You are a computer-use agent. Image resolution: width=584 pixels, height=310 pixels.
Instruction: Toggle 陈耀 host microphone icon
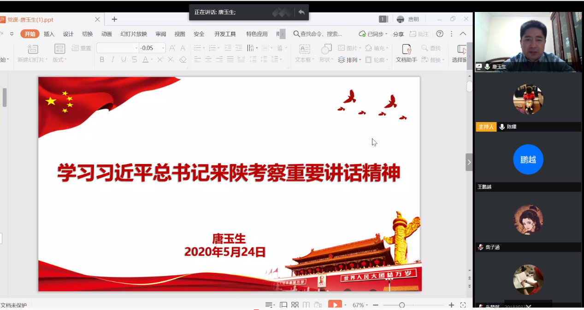(501, 127)
